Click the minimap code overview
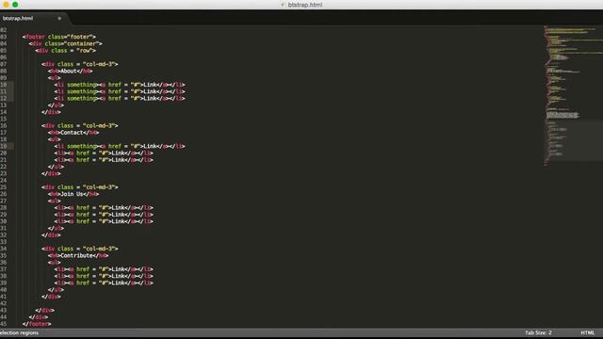 tap(573, 96)
